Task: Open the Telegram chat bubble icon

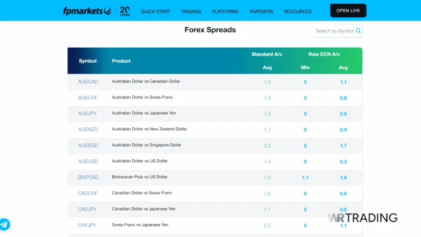Action: coord(4,224)
